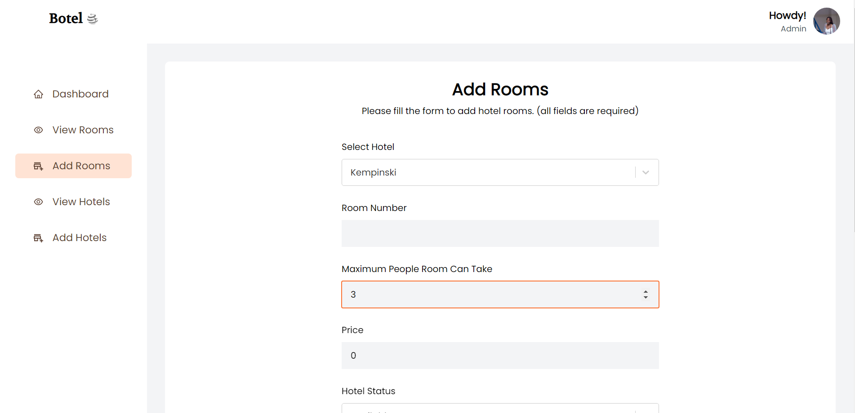Select the Howdy! Admin greeting text
Screen dimensions: 855x413
coord(788,21)
